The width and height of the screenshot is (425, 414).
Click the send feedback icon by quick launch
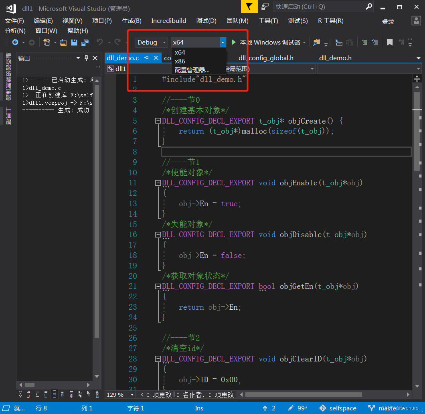265,6
